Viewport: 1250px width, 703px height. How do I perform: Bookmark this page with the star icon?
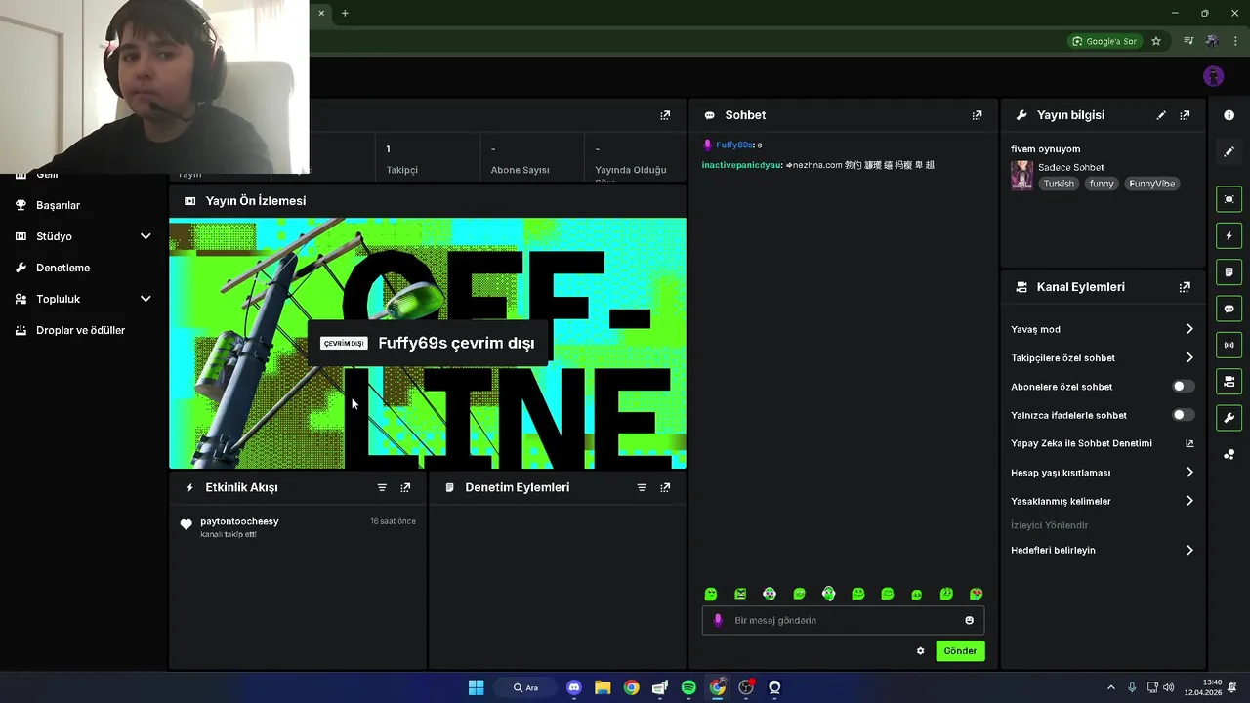1156,41
